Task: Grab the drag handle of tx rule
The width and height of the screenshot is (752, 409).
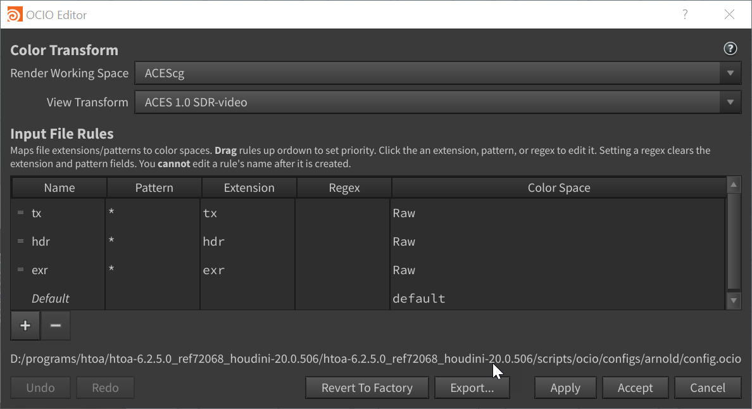Action: (21, 212)
